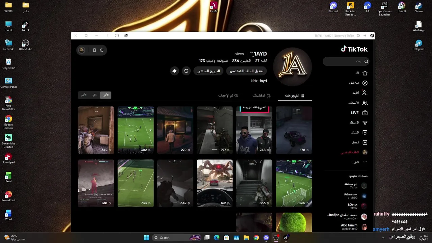Open soccer video with 302 views
The height and width of the screenshot is (243, 432).
point(136,130)
